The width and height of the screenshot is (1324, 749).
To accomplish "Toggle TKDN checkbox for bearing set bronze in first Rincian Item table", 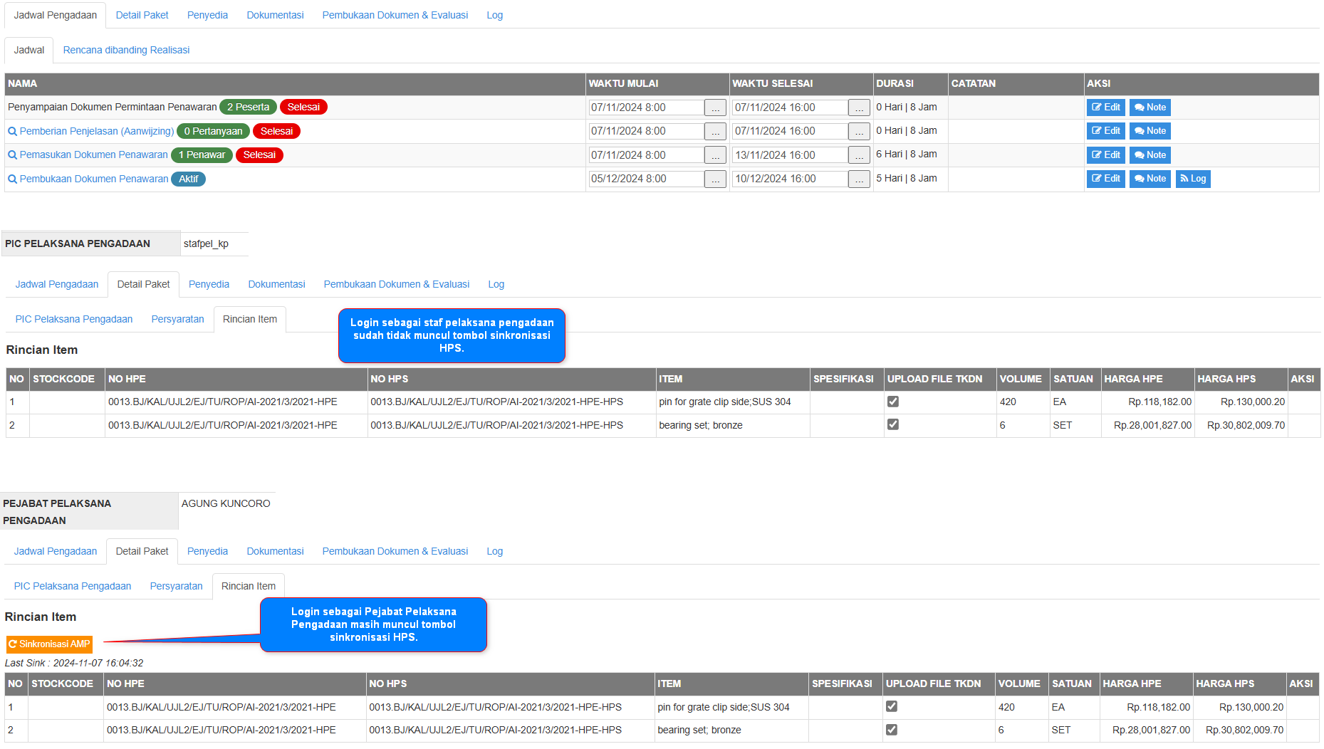I will [892, 424].
